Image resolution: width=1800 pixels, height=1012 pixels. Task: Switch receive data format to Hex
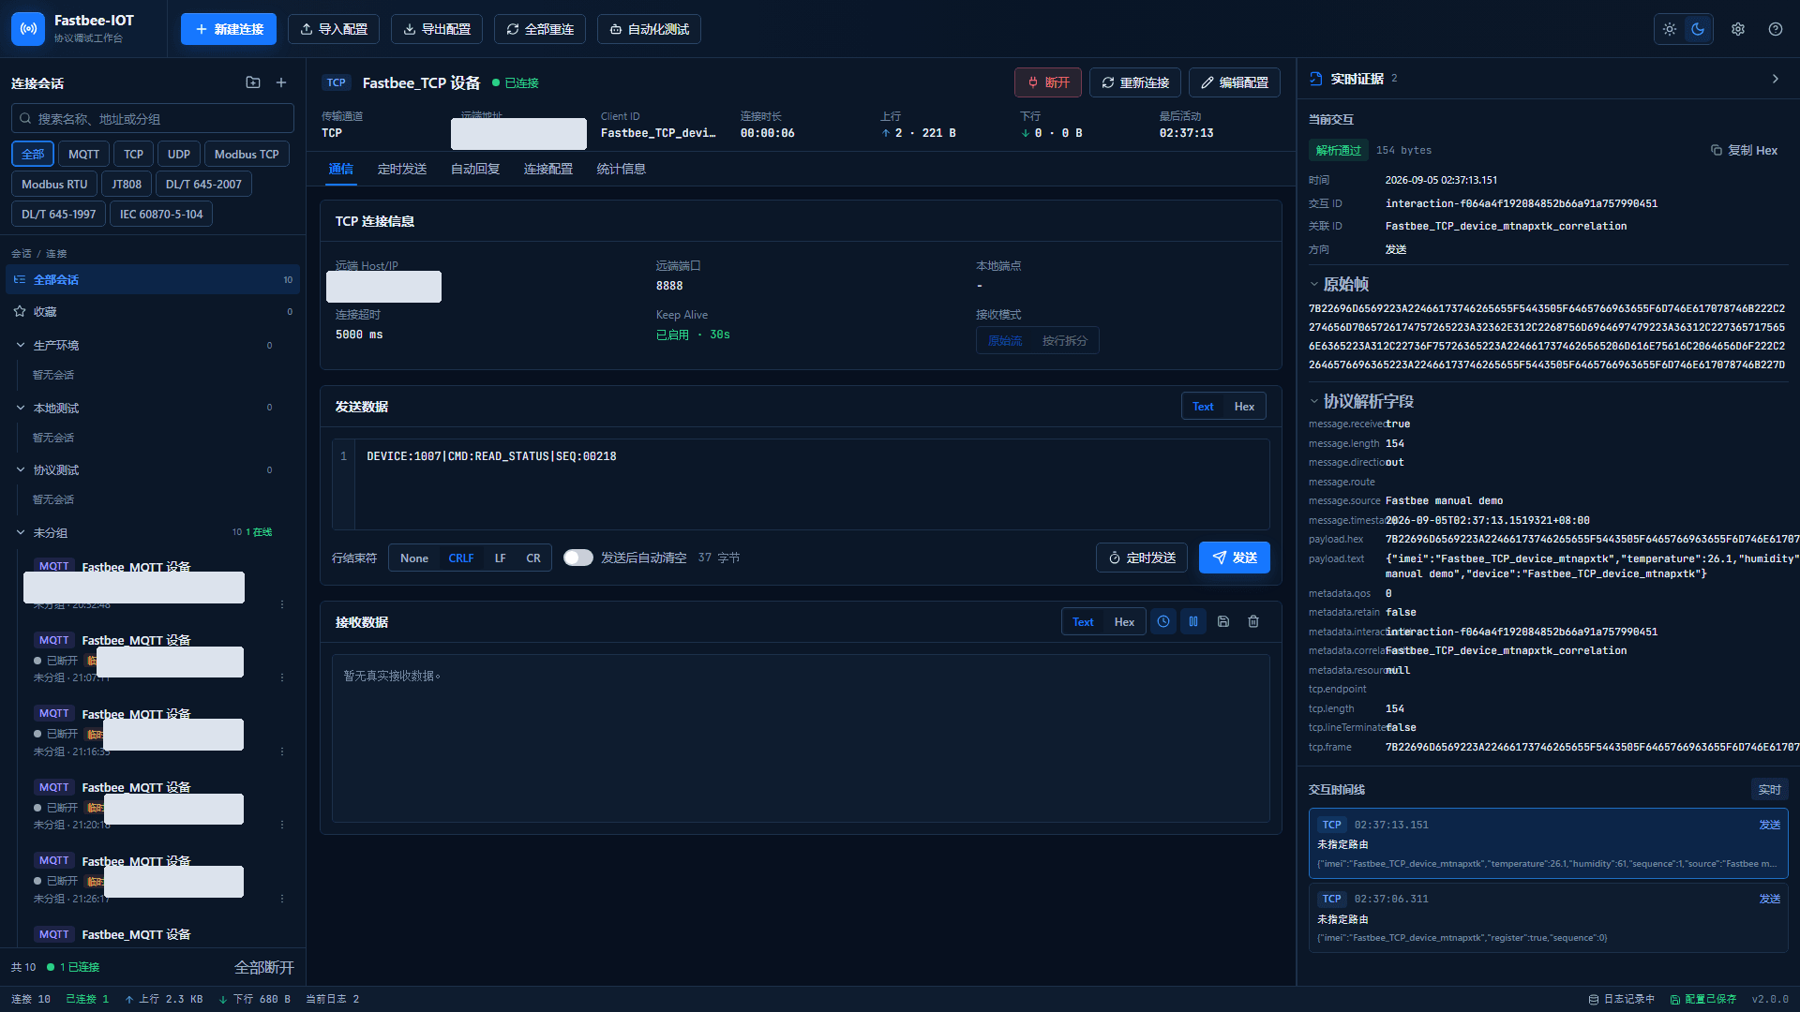pyautogui.click(x=1124, y=621)
